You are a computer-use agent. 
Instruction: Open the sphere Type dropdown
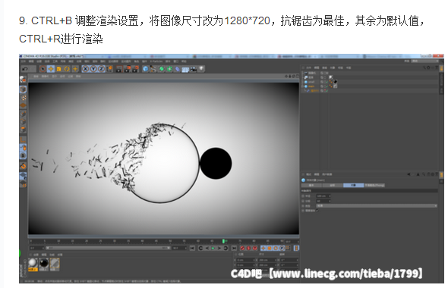pyautogui.click(x=377, y=206)
